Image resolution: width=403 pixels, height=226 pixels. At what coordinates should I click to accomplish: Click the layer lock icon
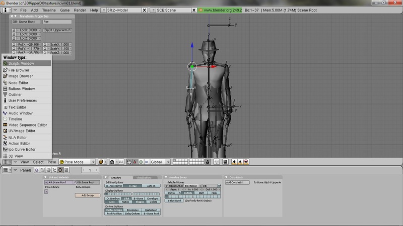208,162
